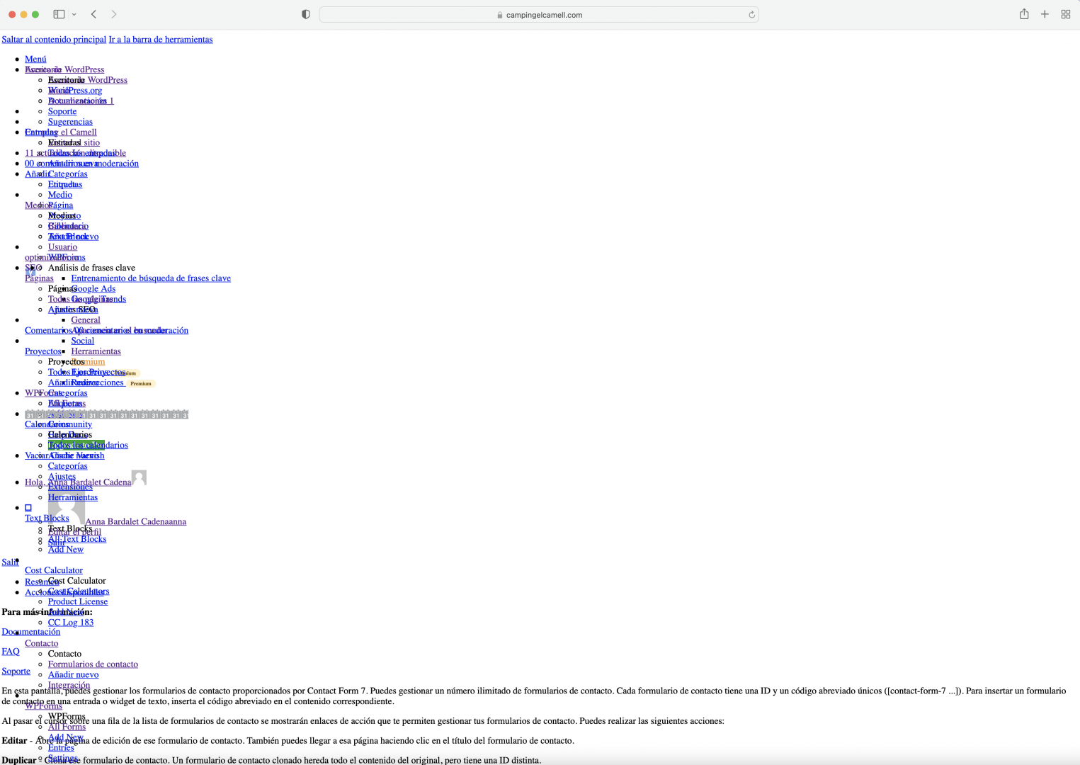Open the Usuario link

click(62, 247)
